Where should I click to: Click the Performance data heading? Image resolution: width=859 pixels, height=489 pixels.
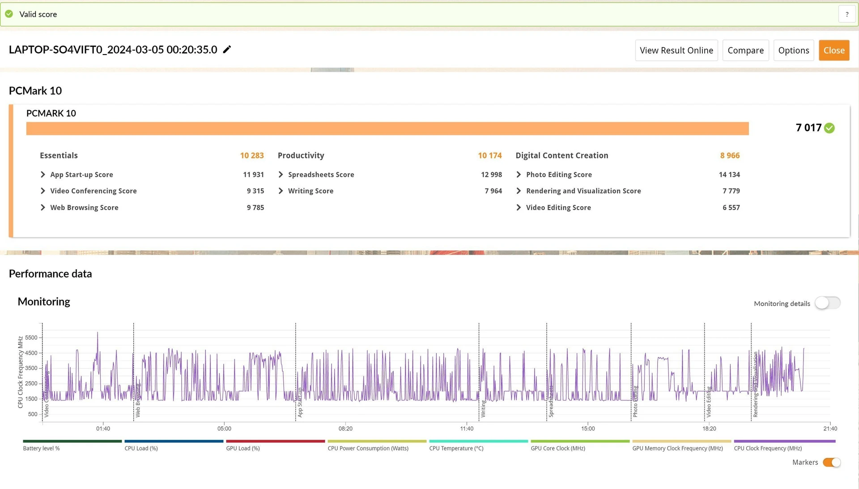pyautogui.click(x=50, y=273)
